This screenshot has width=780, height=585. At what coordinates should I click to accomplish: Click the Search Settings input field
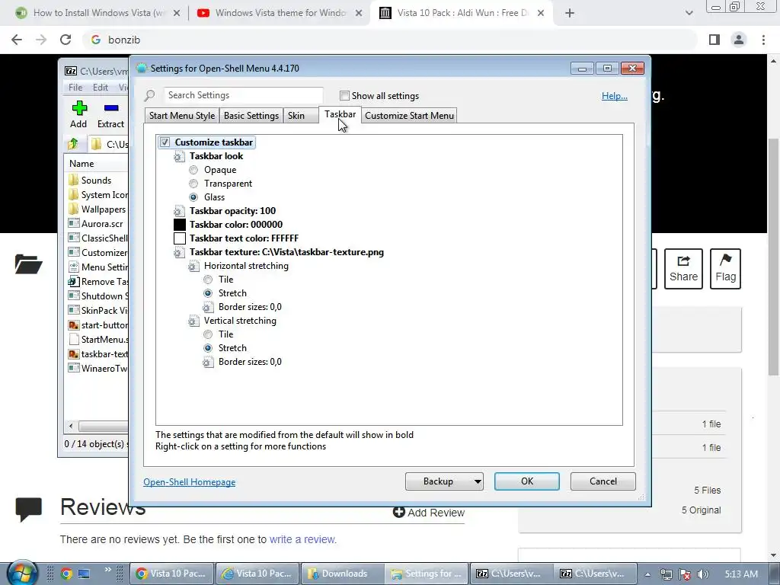click(243, 95)
